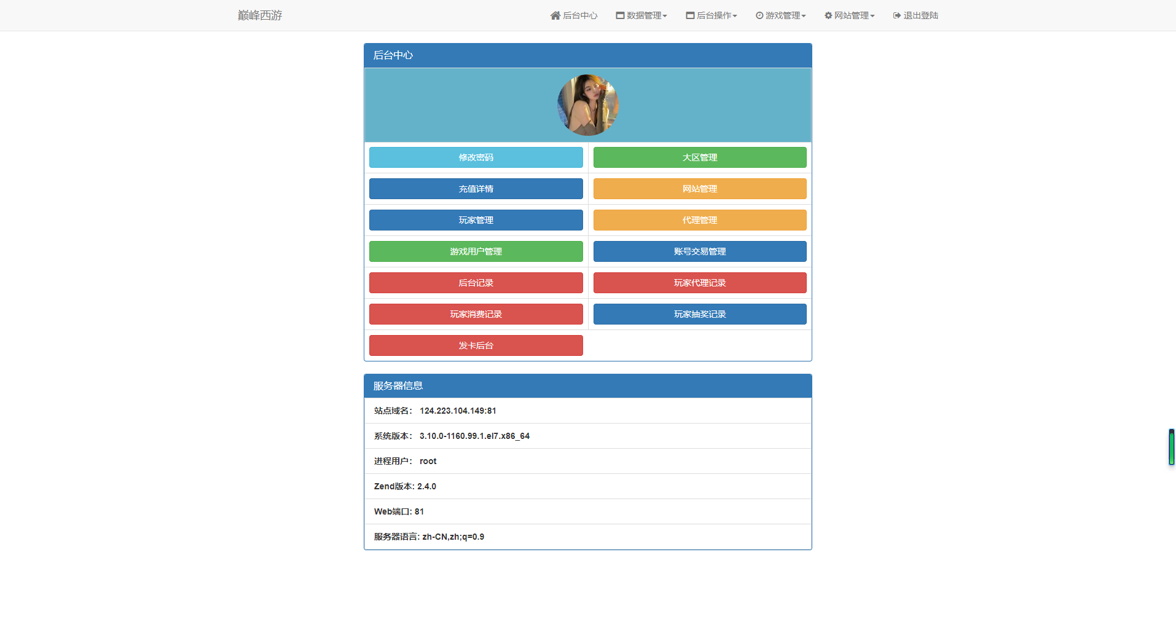
Task: Open the 数据管理 nav menu
Action: (641, 15)
